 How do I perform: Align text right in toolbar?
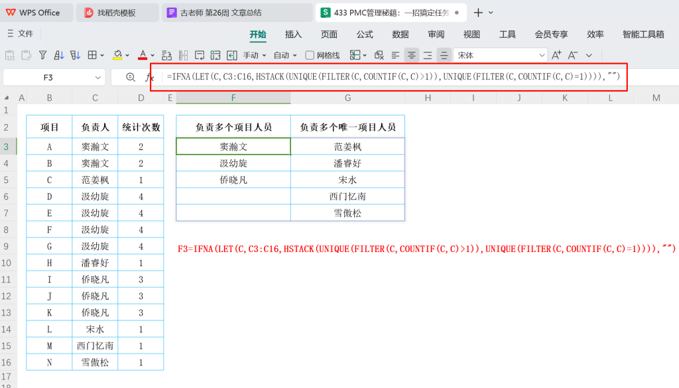(x=428, y=56)
